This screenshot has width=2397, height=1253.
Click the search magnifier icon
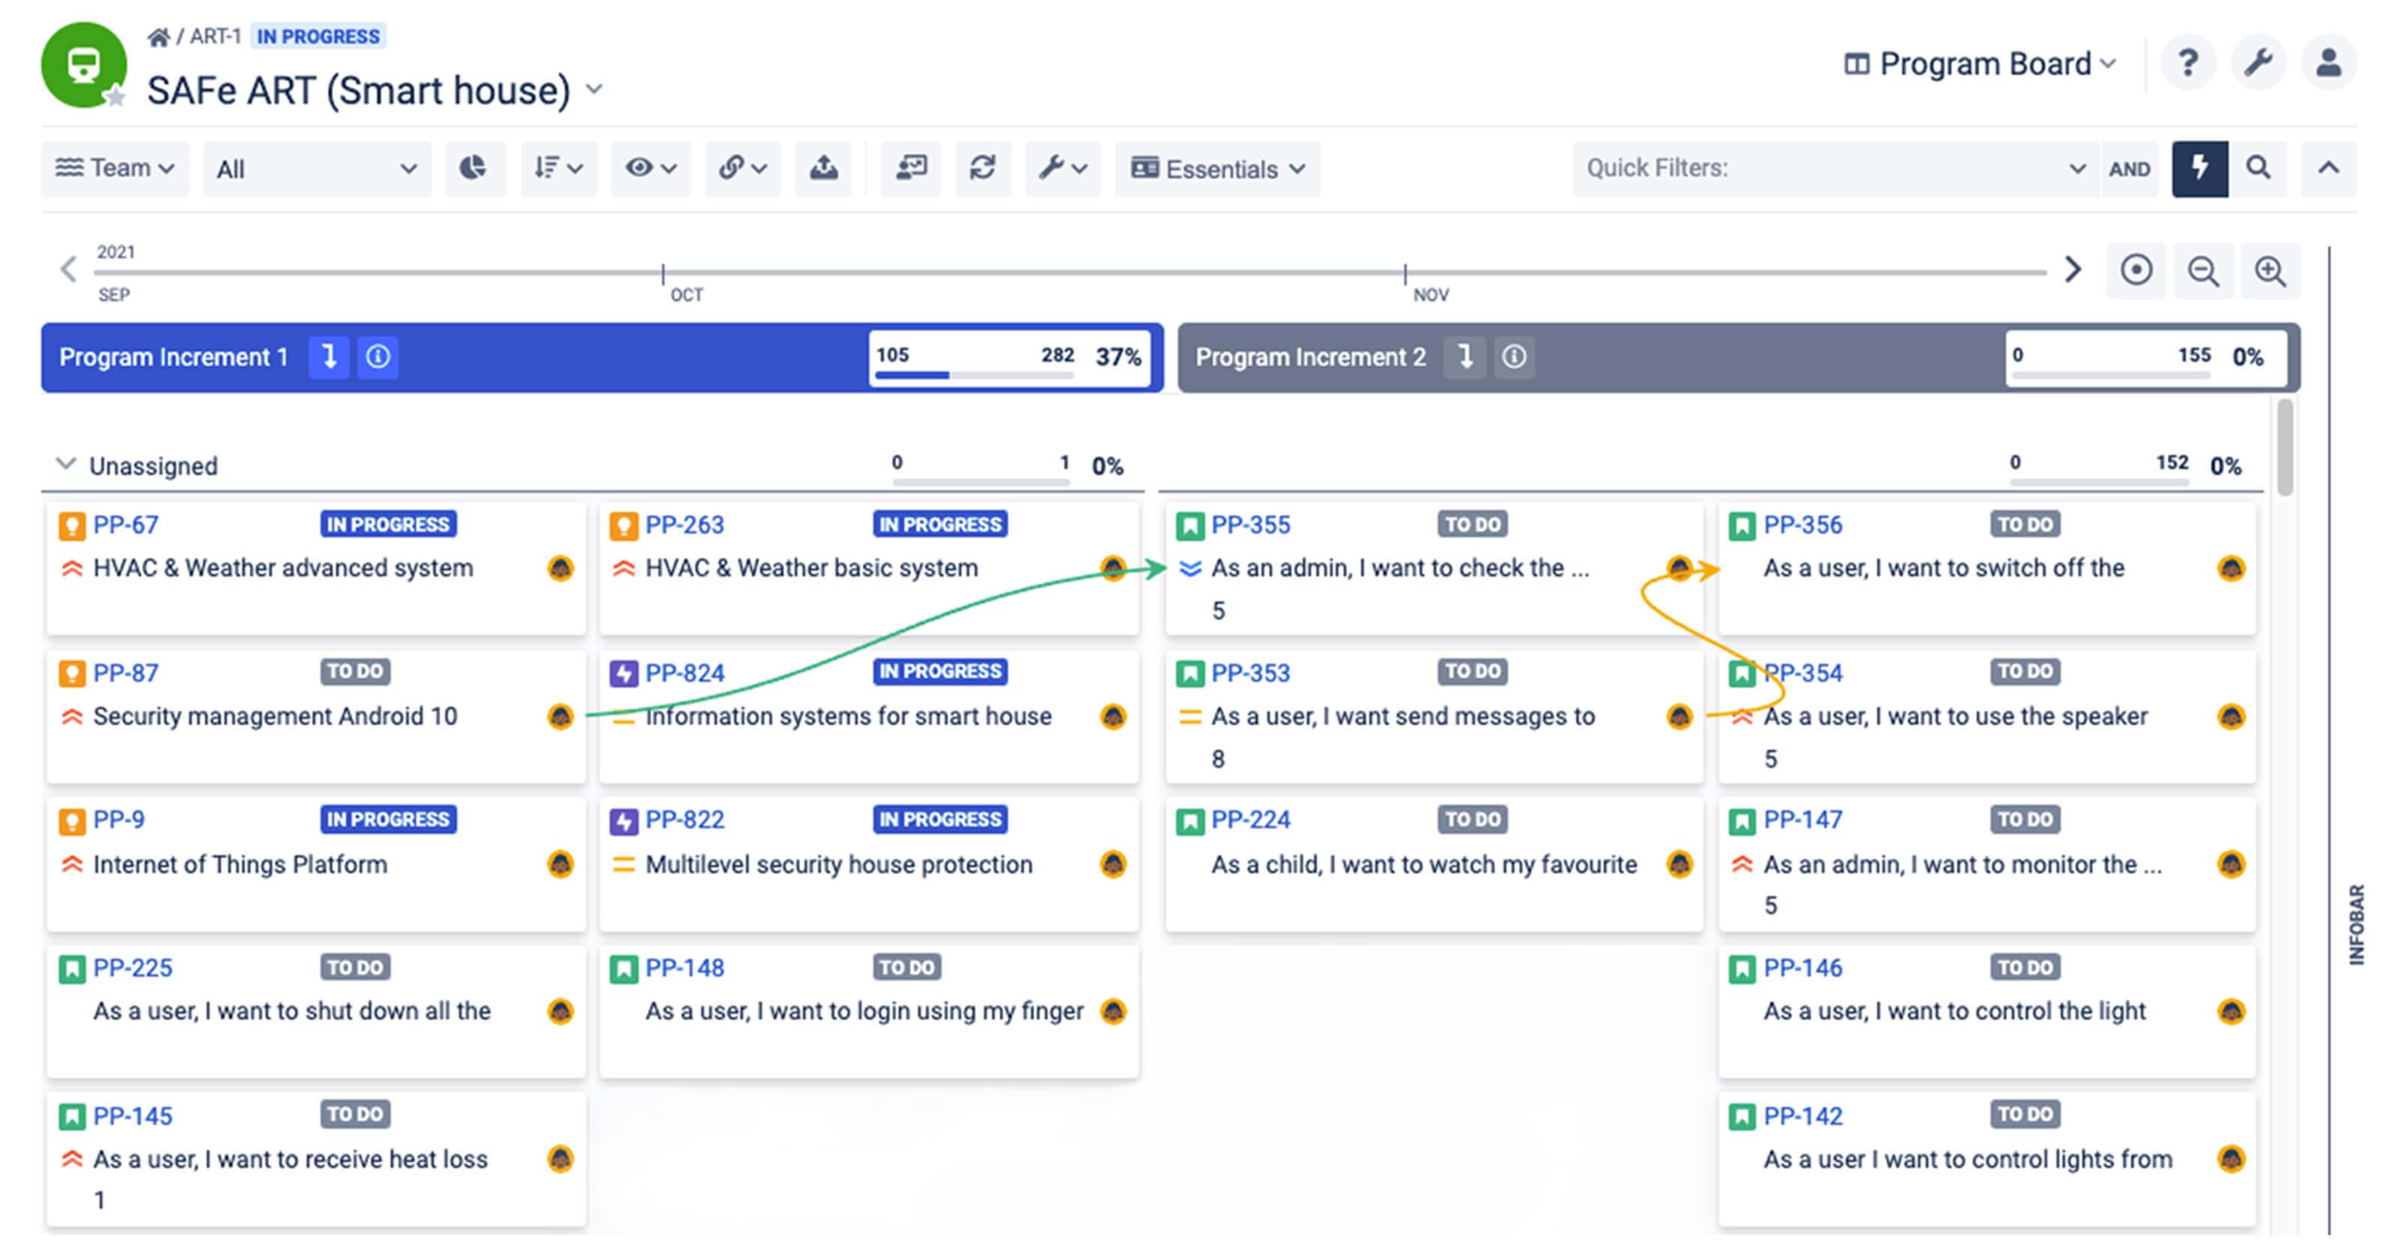pyautogui.click(x=2258, y=168)
